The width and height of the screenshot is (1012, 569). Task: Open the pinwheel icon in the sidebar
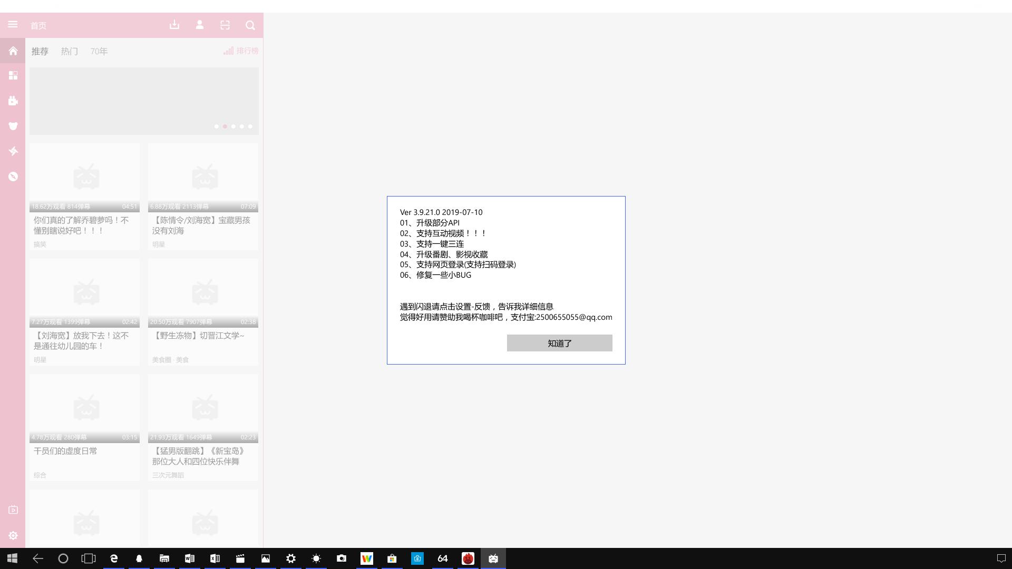(13, 151)
